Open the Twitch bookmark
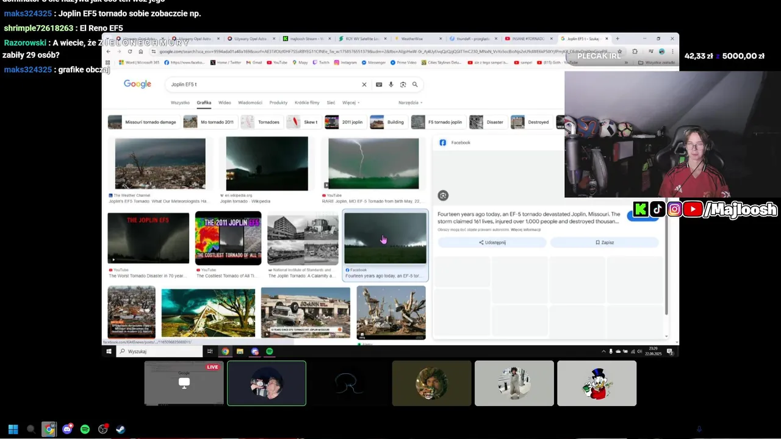Screen dimensions: 781x439 click(x=320, y=62)
